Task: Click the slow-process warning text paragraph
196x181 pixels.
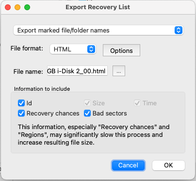Action: [x=94, y=134]
